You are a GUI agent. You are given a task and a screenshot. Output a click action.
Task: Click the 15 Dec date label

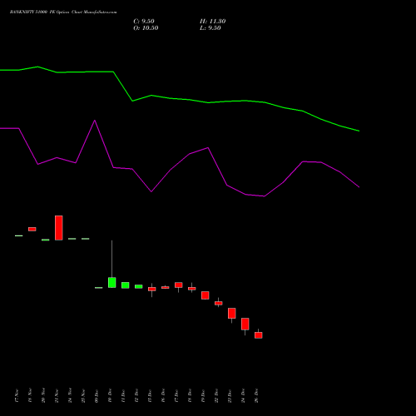pos(150,395)
